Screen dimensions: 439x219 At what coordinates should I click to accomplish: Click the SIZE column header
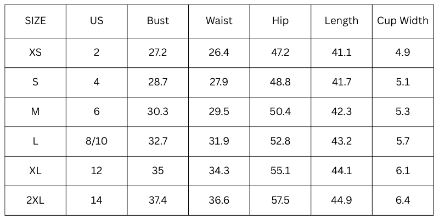[36, 21]
